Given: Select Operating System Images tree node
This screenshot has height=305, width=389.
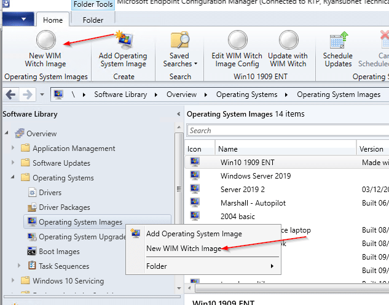Looking at the screenshot, I should 81,222.
